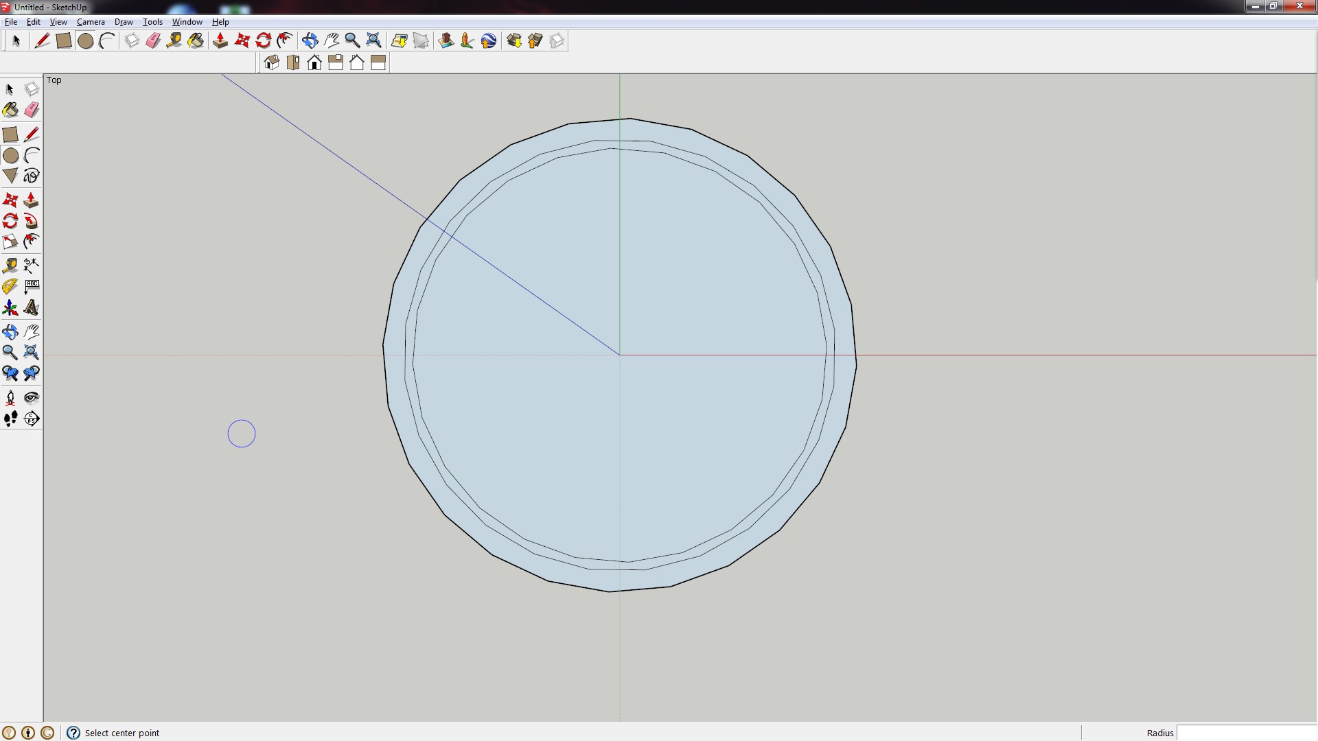
Task: Click the Rotate tool in top toolbar
Action: click(x=263, y=41)
